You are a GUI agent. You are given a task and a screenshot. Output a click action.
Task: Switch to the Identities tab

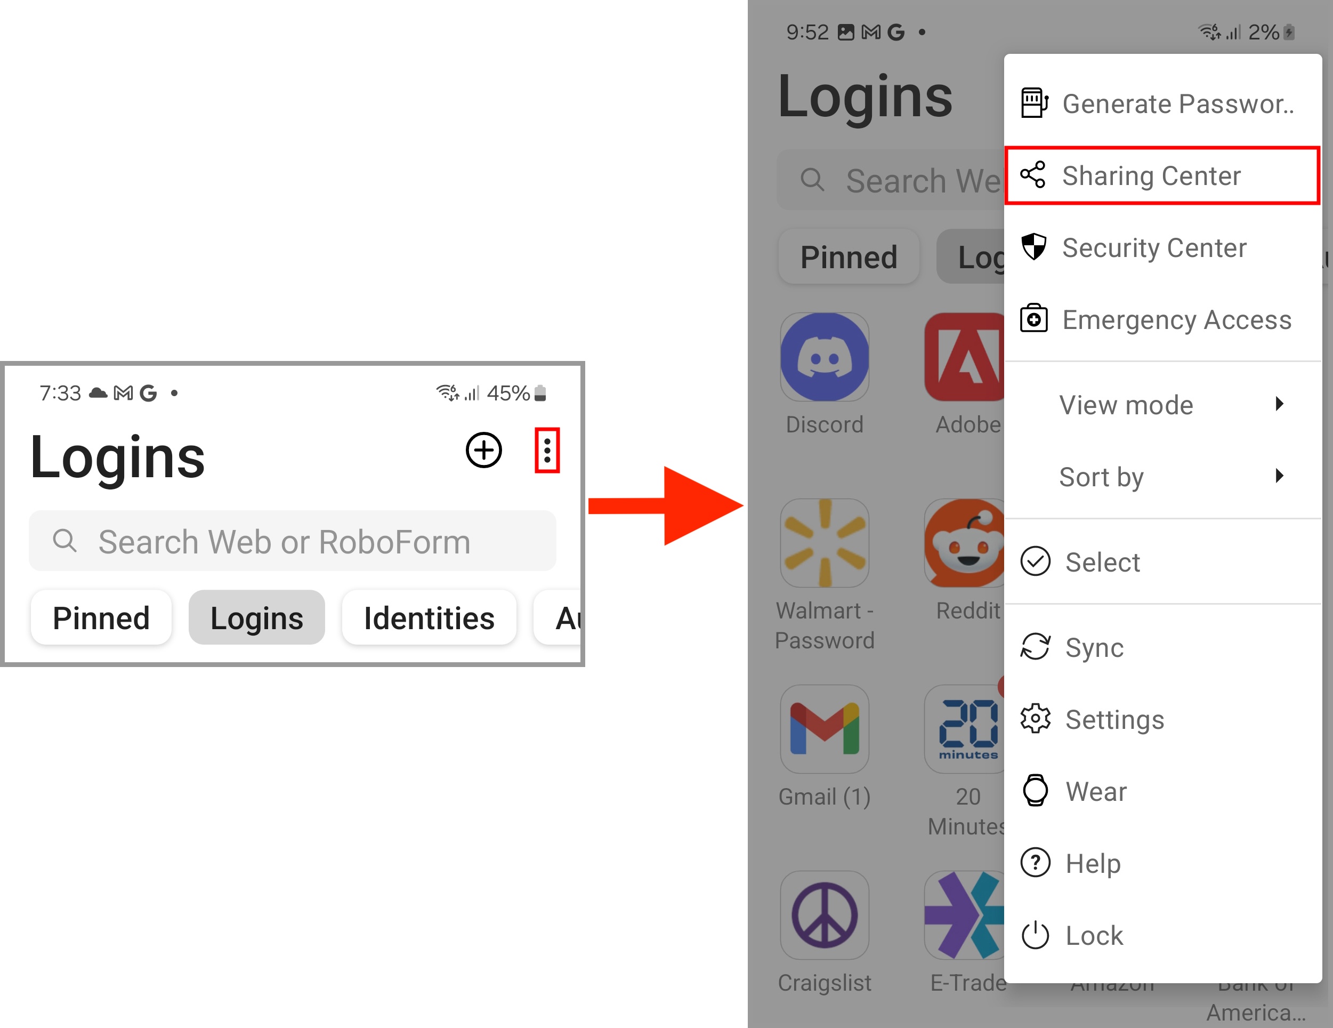tap(429, 618)
